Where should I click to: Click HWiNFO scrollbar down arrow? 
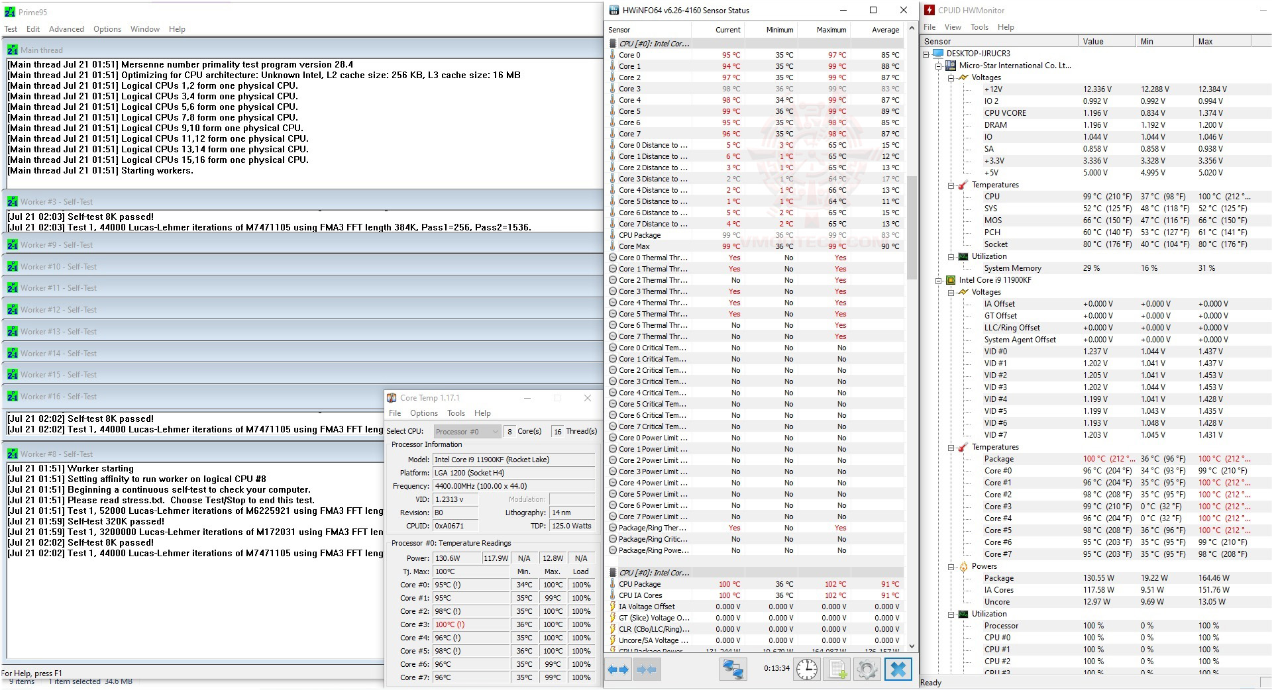pyautogui.click(x=912, y=646)
